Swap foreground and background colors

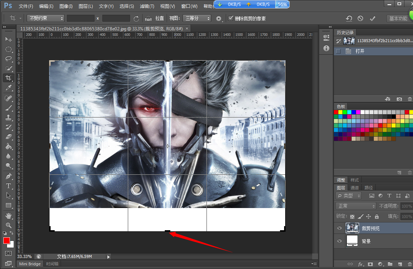(11, 233)
